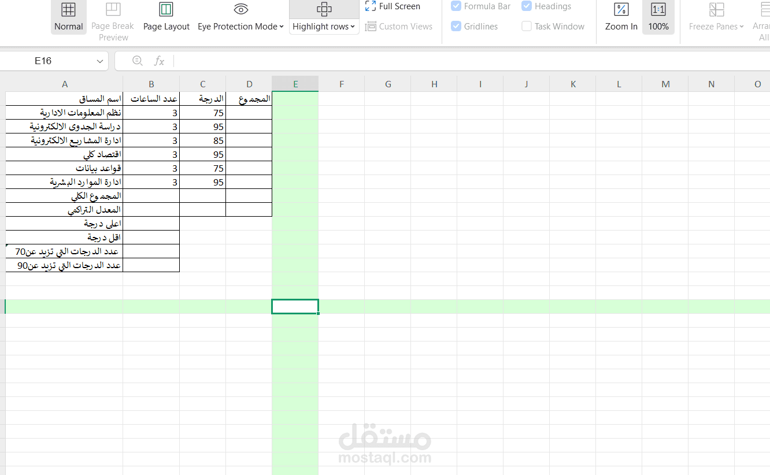Image resolution: width=770 pixels, height=475 pixels.
Task: Select column N header
Action: click(712, 84)
